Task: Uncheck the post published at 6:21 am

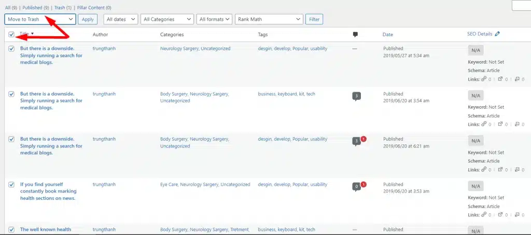Action: [11, 139]
